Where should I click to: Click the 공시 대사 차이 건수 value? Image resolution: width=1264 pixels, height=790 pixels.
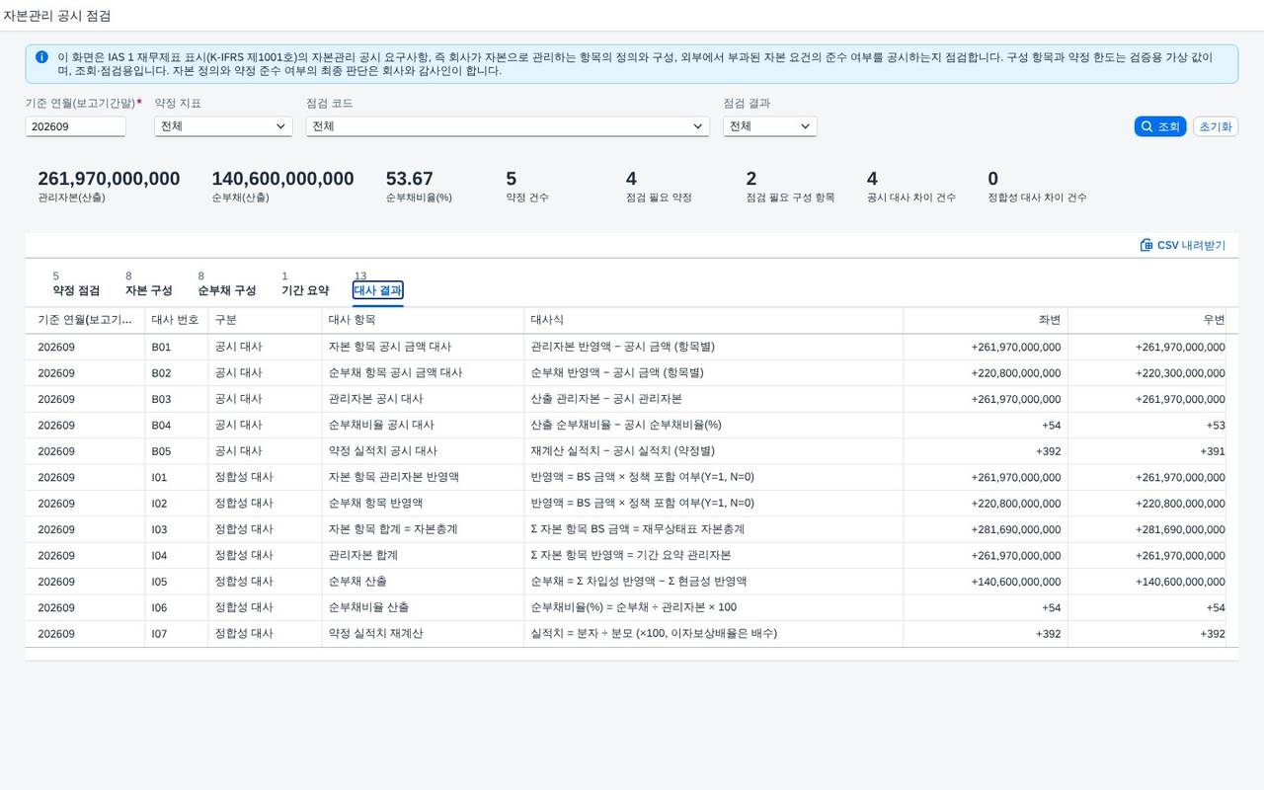click(872, 179)
